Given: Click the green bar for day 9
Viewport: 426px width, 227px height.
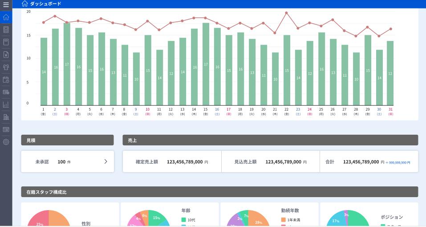Looking at the screenshot, I should (x=136, y=79).
